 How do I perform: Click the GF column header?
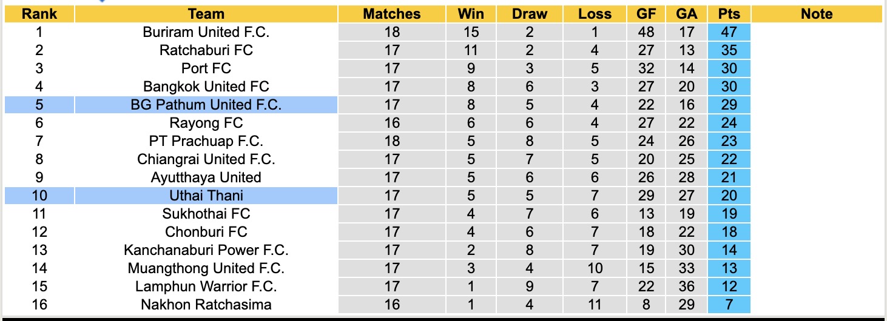tap(646, 14)
